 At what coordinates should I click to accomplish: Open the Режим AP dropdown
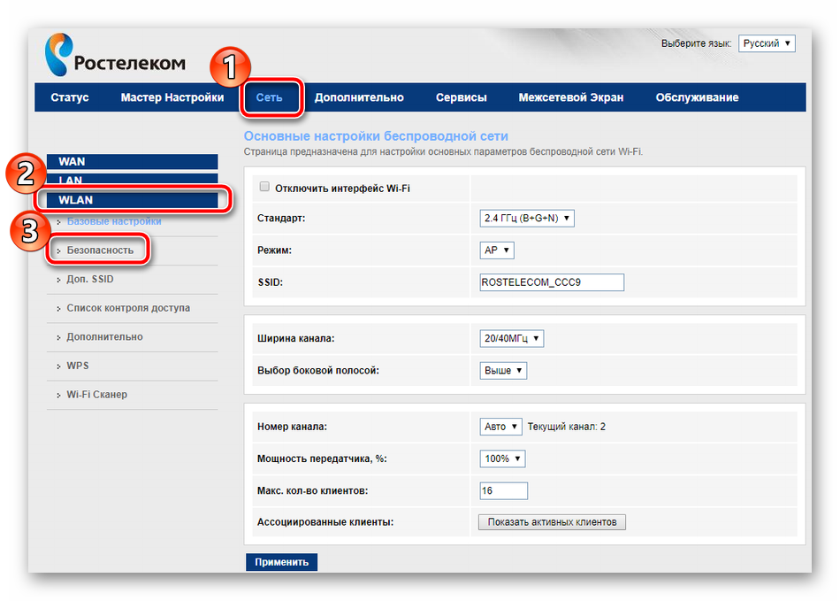click(x=496, y=250)
